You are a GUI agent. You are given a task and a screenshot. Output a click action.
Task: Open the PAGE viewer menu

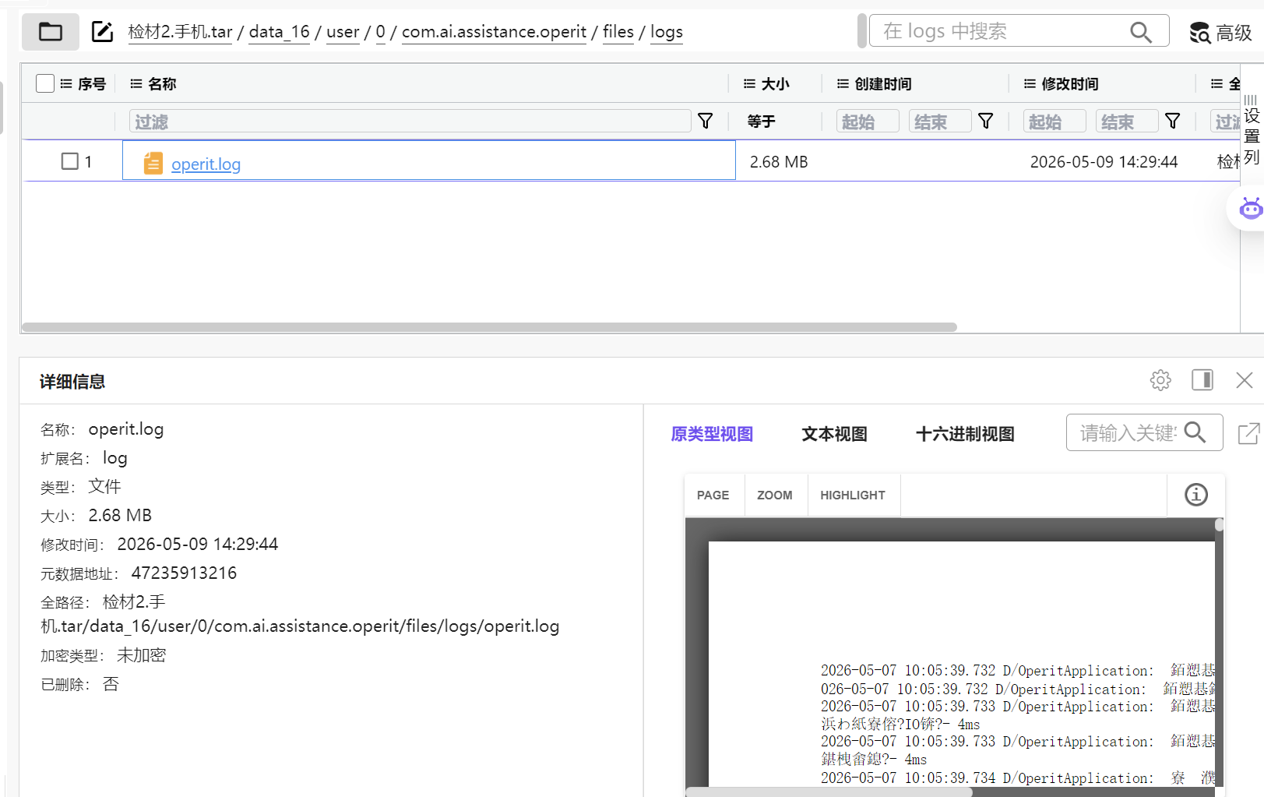[713, 495]
